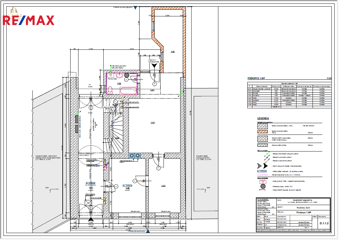Click the toilet symbol in bathroom 1.02
The height and width of the screenshot is (240, 339).
(110, 90)
